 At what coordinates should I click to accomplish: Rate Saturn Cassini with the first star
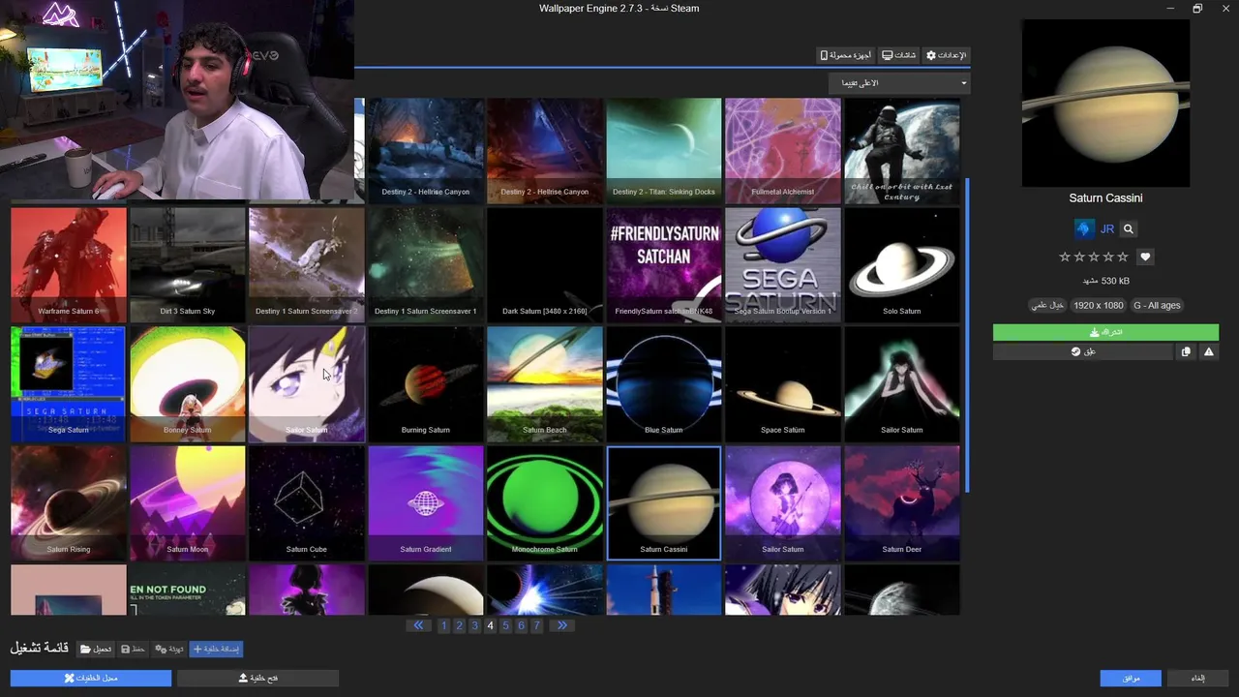[x=1065, y=257]
